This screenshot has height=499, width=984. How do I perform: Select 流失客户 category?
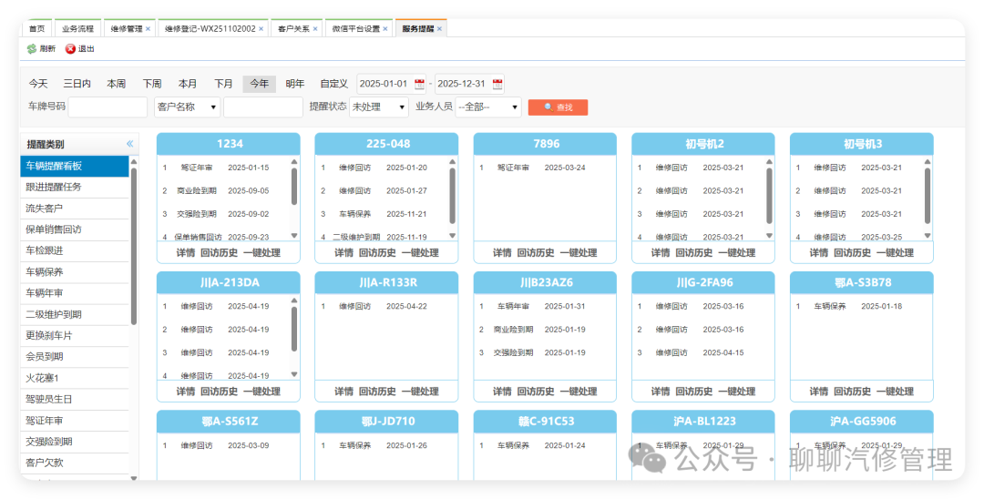point(75,209)
